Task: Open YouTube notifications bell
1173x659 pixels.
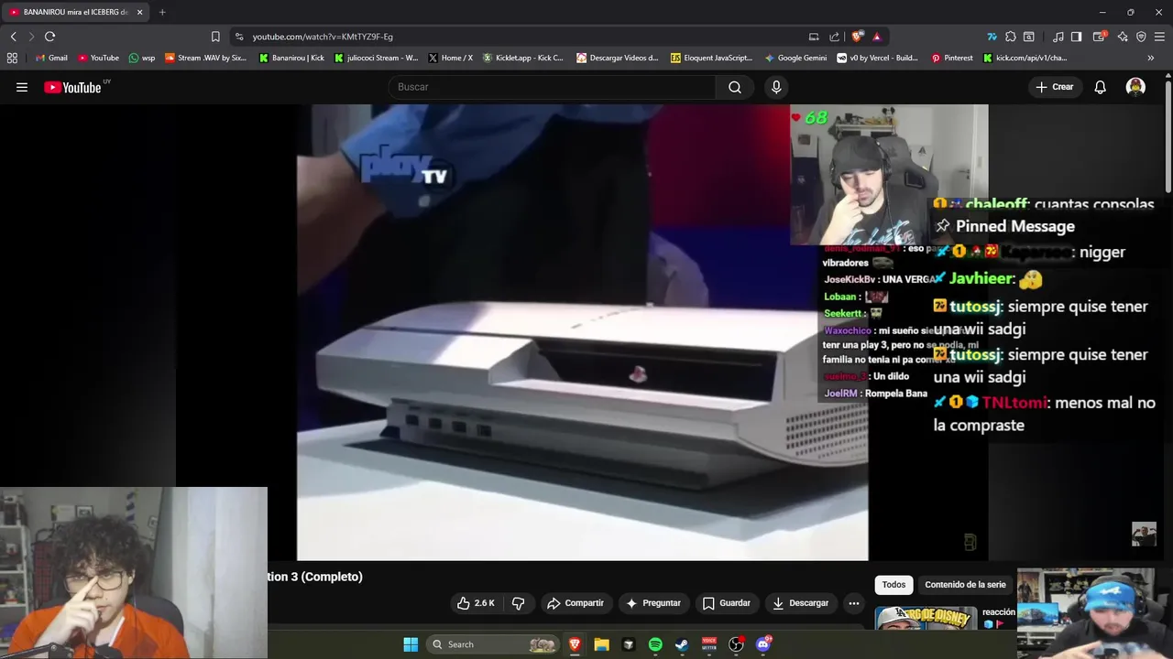Action: (1101, 87)
